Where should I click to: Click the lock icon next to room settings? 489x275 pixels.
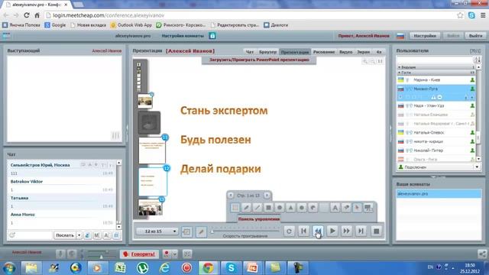(x=212, y=36)
